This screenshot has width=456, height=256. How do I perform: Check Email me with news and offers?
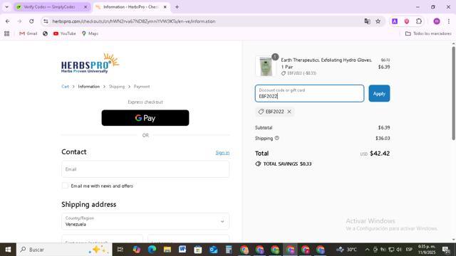point(65,186)
